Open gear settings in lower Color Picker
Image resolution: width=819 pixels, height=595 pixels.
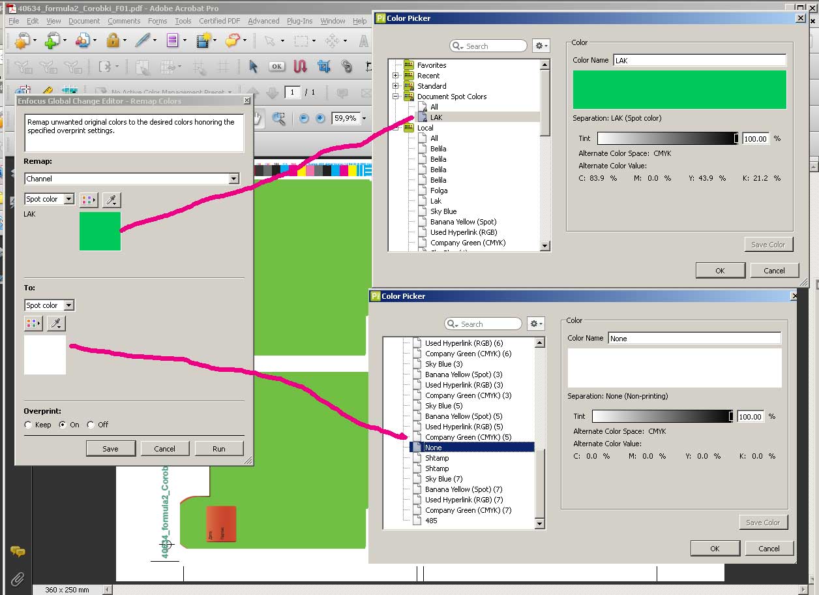tap(536, 324)
